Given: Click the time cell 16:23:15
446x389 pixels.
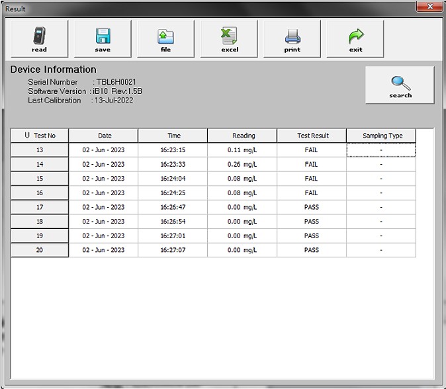Looking at the screenshot, I should coord(173,150).
